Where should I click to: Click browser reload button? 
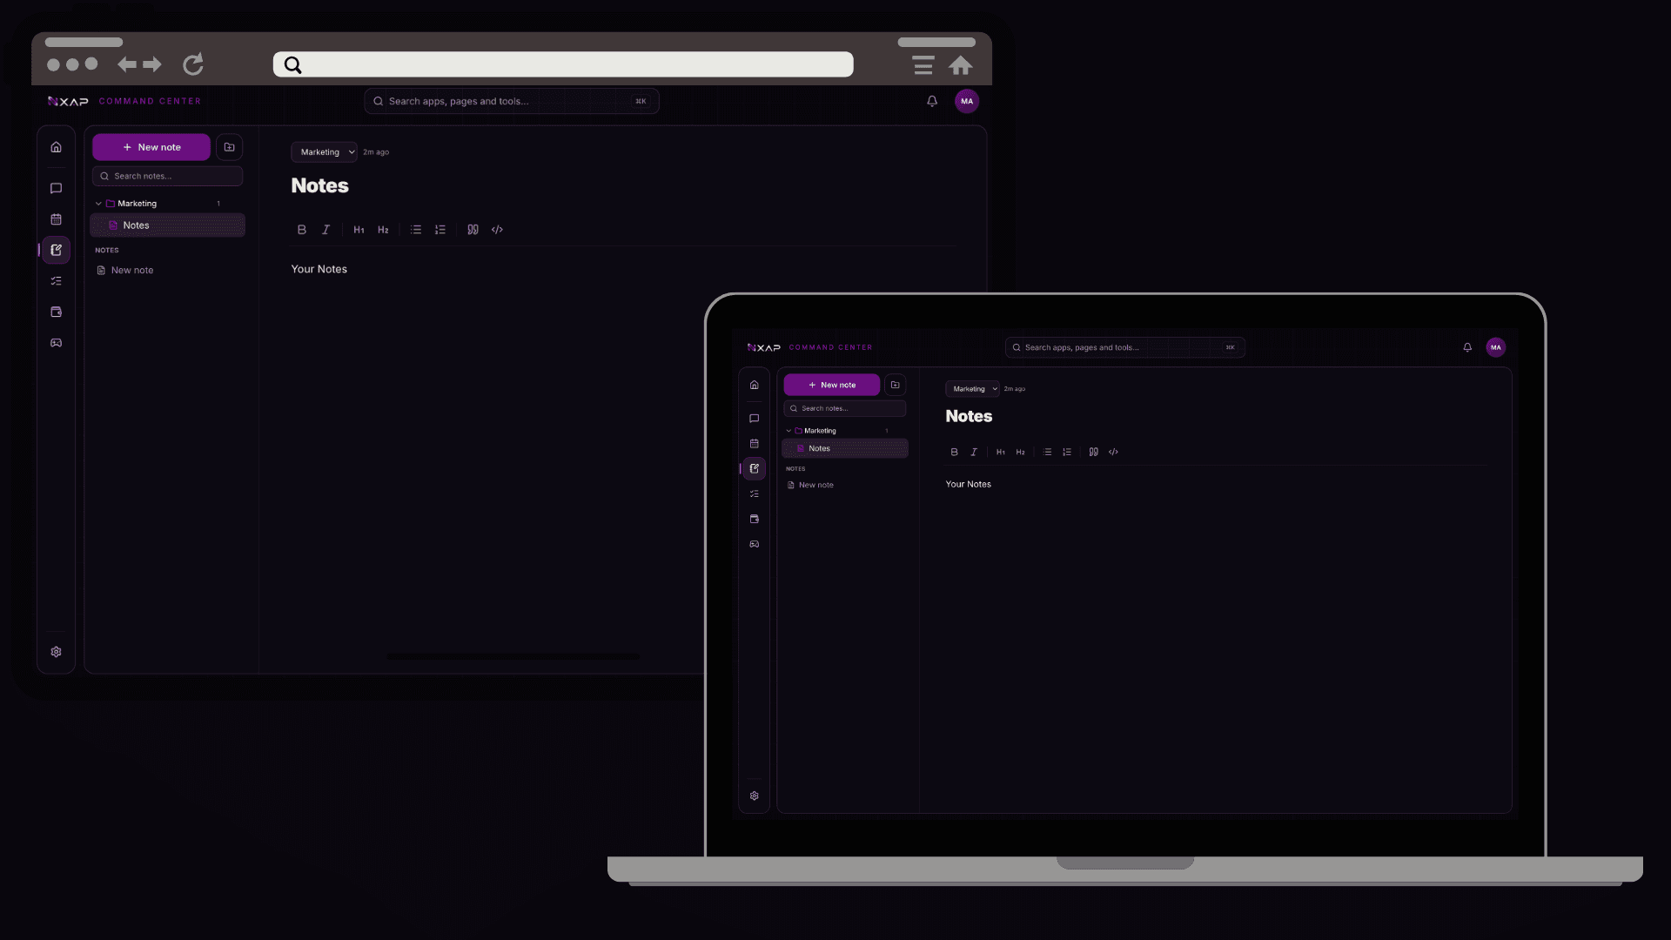tap(193, 64)
